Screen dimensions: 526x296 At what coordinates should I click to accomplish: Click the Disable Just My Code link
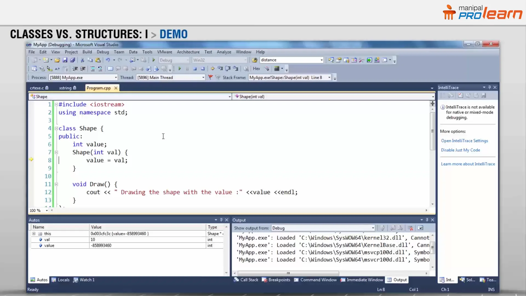pos(460,150)
